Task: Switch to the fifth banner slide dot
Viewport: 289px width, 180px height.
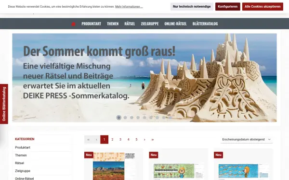Action: pyautogui.click(x=144, y=118)
